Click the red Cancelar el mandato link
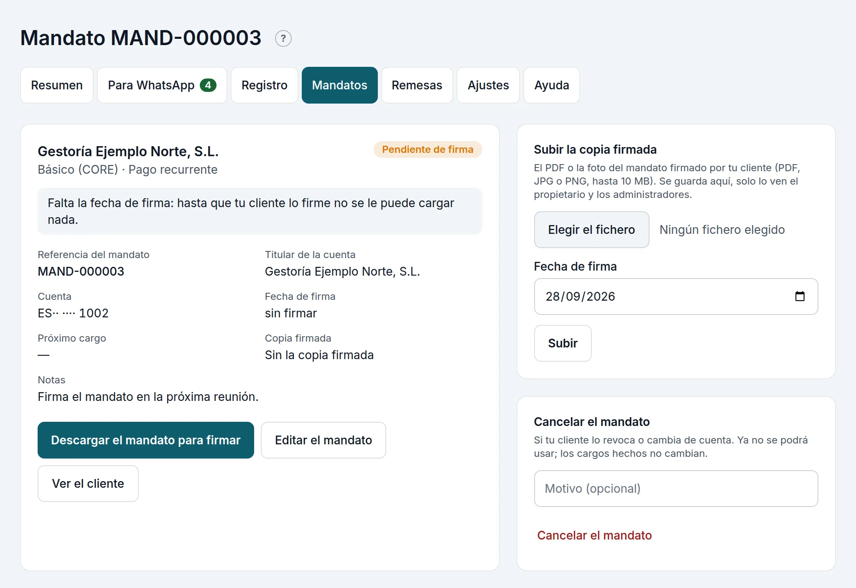Image resolution: width=856 pixels, height=588 pixels. click(x=594, y=535)
